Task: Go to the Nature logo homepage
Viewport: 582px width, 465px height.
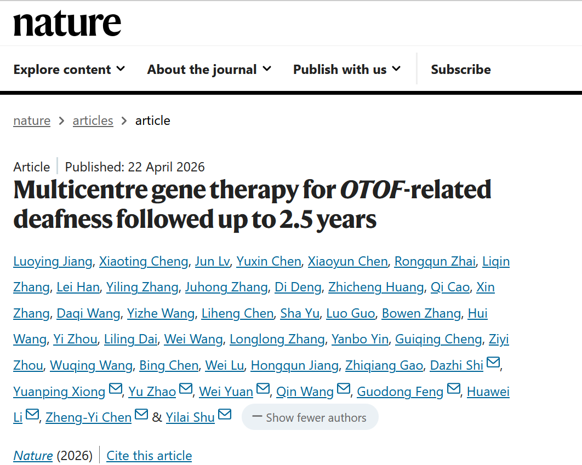Action: [67, 24]
